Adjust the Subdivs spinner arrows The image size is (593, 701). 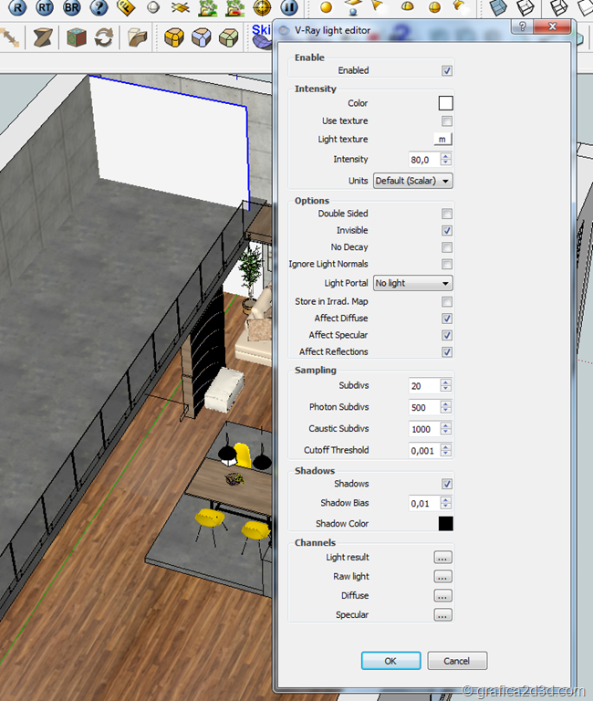tap(445, 385)
